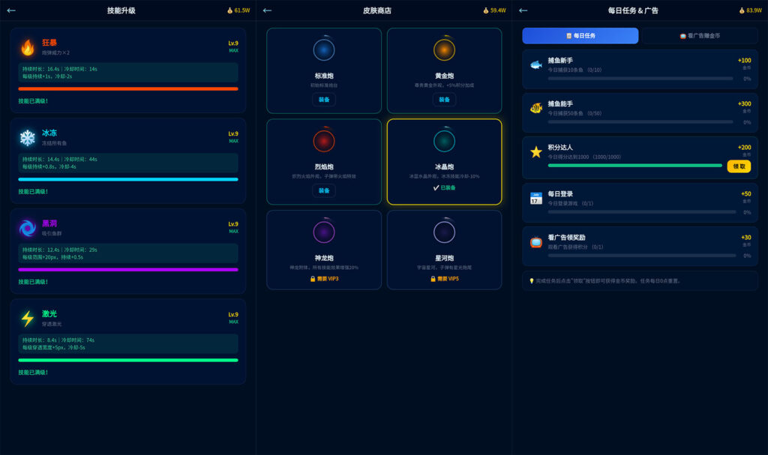Select the red 烈焰炮 cannon icon
The height and width of the screenshot is (455, 768).
click(324, 141)
